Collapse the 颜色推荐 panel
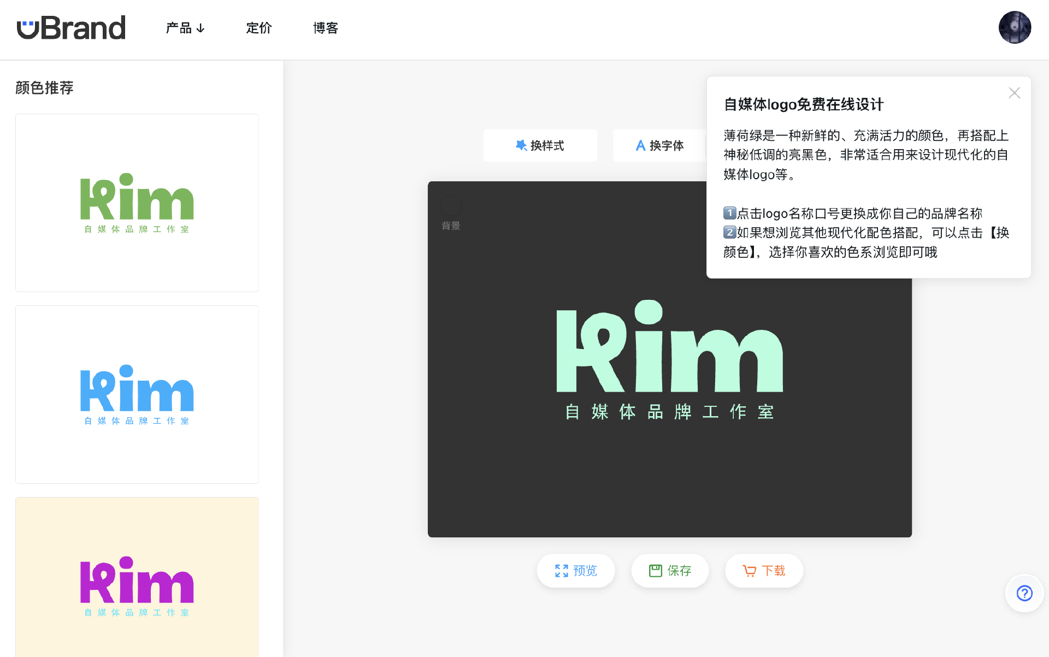Screen dimensions: 1049x657 pos(44,87)
